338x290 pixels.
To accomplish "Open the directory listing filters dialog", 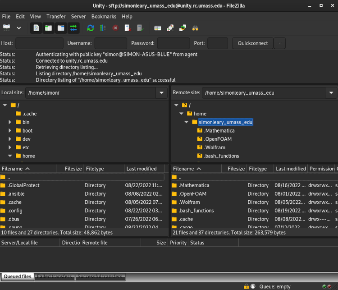I will coord(157,28).
